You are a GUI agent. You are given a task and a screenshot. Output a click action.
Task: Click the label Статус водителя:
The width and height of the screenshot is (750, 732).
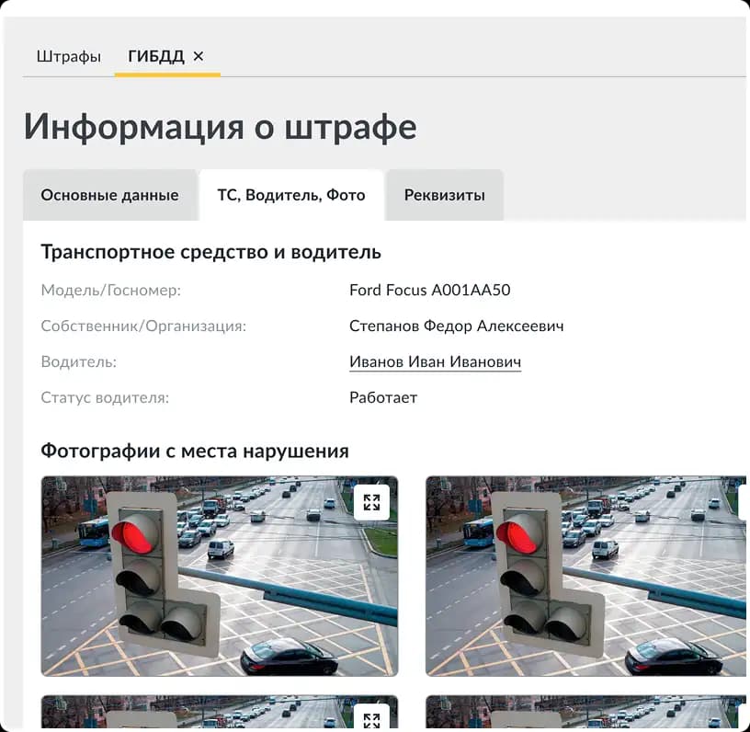point(105,397)
